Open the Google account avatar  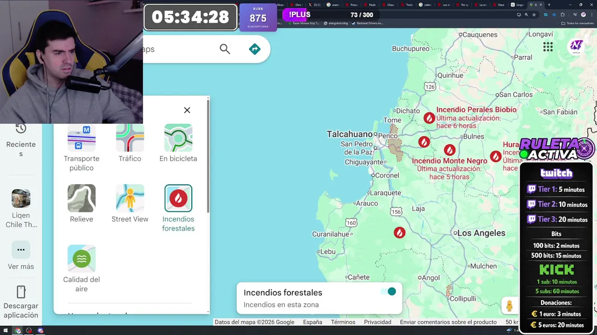[x=576, y=46]
